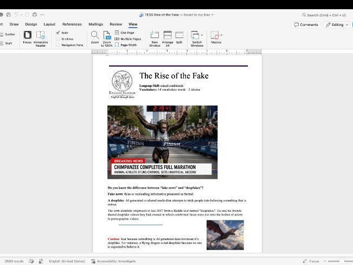Click the zoom slider in status bar
Screen dimensions: 353x265
340,261
